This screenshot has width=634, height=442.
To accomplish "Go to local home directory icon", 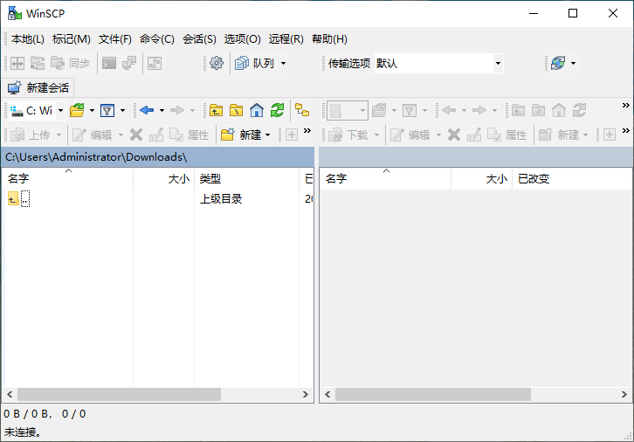I will [257, 110].
